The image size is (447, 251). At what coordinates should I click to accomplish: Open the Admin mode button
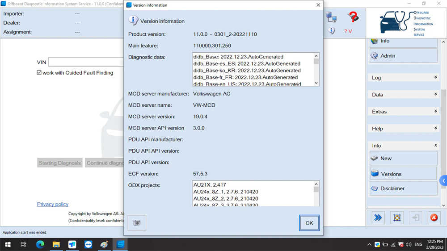[403, 55]
